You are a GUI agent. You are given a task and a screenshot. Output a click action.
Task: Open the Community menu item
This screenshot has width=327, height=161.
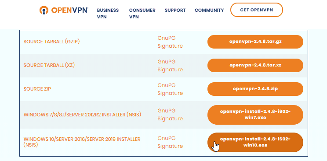pyautogui.click(x=209, y=10)
